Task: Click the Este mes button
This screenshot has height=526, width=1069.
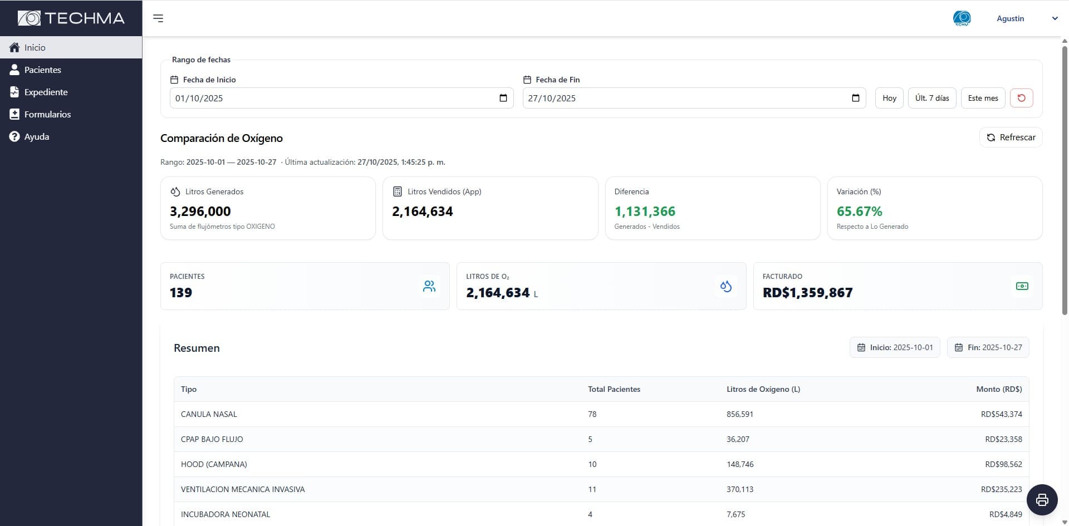Action: tap(983, 98)
